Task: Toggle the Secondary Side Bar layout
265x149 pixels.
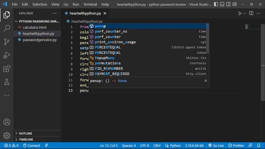Action: (228, 4)
